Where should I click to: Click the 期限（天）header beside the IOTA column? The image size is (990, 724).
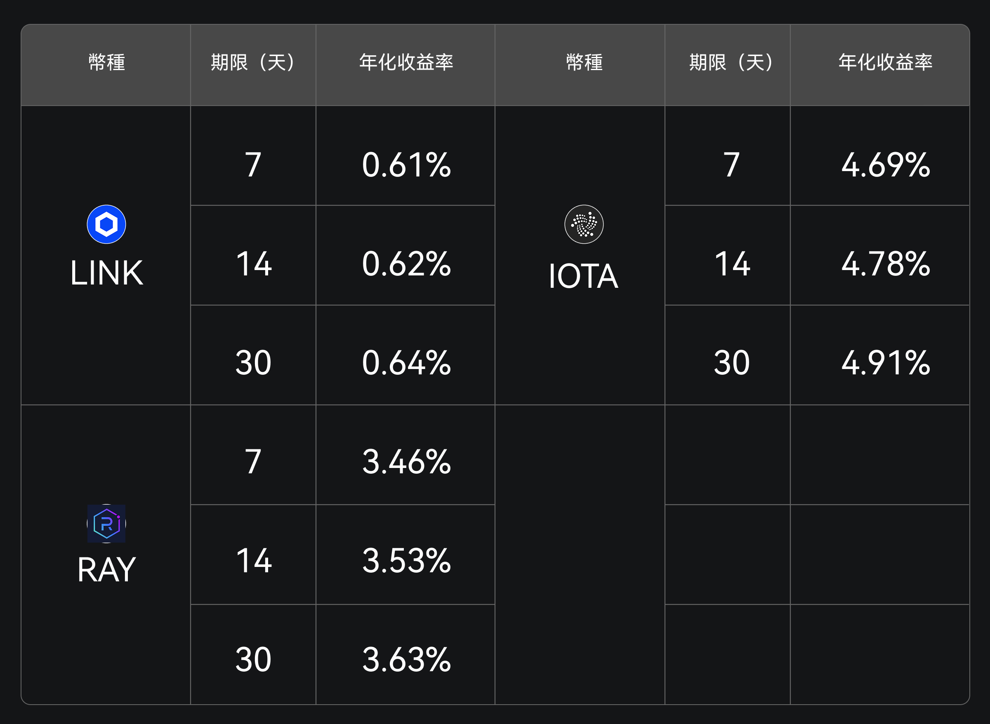click(x=731, y=62)
